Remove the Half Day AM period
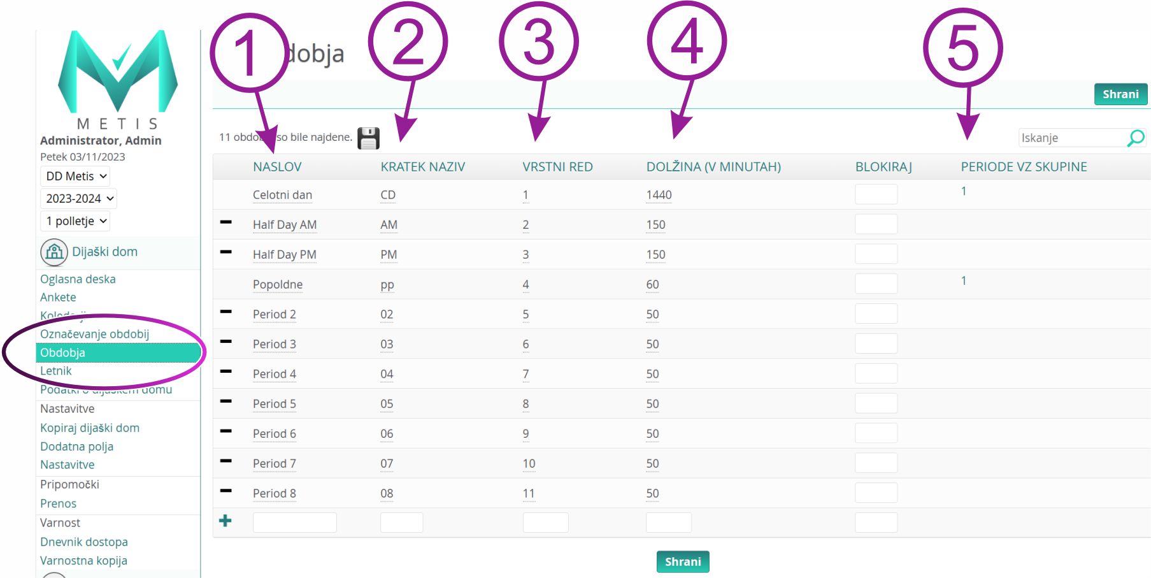The height and width of the screenshot is (578, 1151). [x=225, y=222]
